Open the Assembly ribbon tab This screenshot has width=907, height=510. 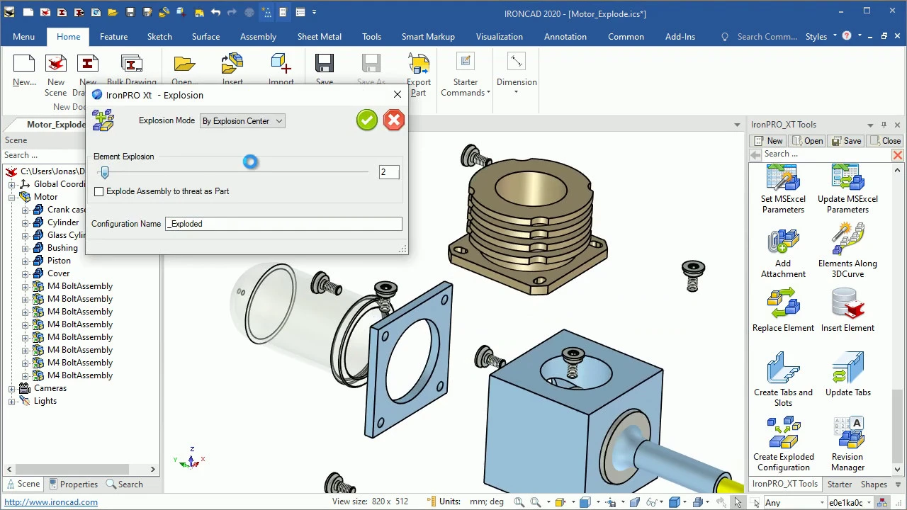click(258, 37)
